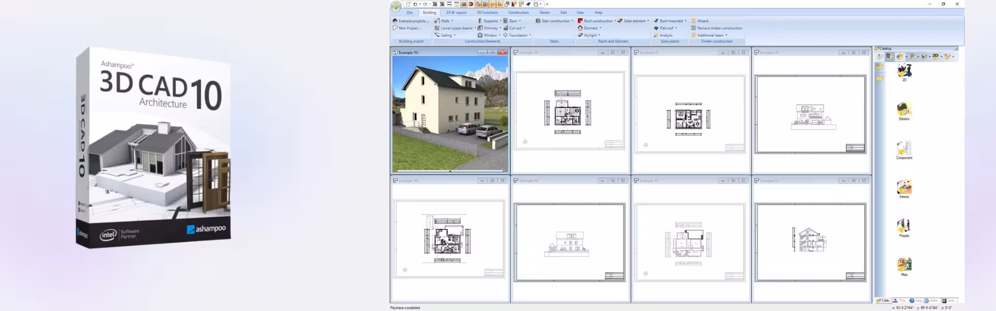Select the 3D house render view
Image resolution: width=996 pixels, height=311 pixels.
(450, 114)
